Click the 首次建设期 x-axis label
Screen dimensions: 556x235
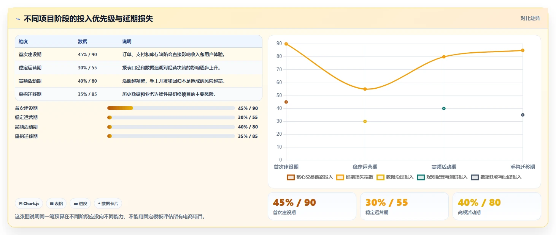click(286, 167)
